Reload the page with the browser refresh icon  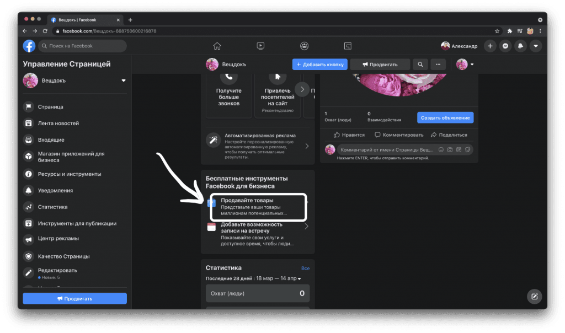coord(45,31)
